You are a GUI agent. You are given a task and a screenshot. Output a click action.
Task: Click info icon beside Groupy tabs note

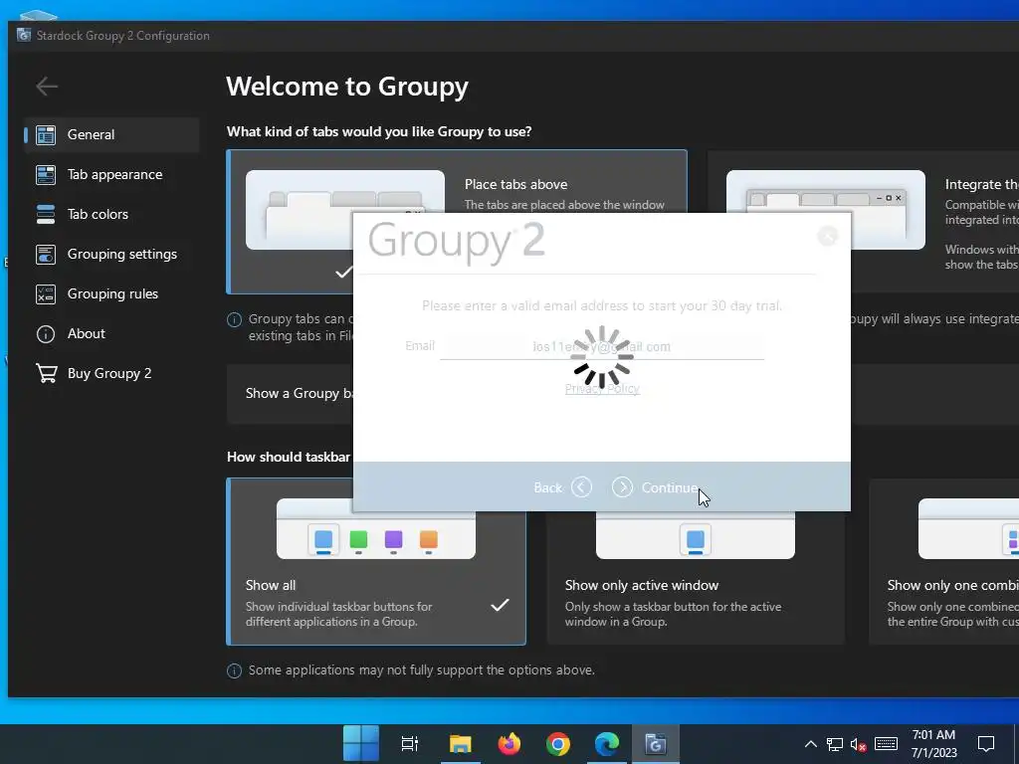(x=235, y=319)
